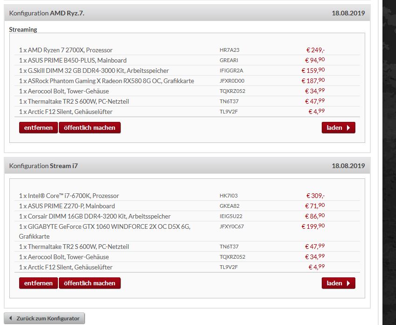Click price '€ 94,90' of B450-PLUS mainboard

coord(315,60)
